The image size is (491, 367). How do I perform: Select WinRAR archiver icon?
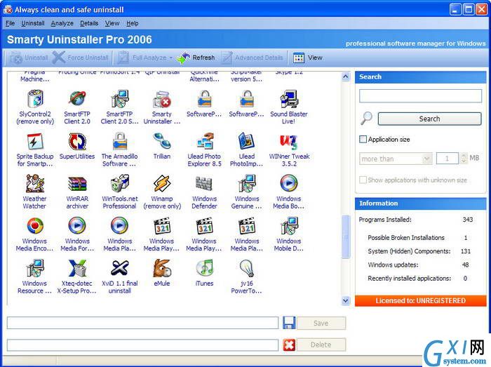point(77,184)
